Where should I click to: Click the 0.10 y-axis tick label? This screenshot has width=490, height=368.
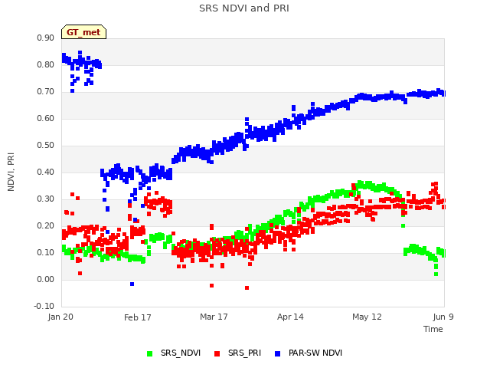tap(46, 252)
